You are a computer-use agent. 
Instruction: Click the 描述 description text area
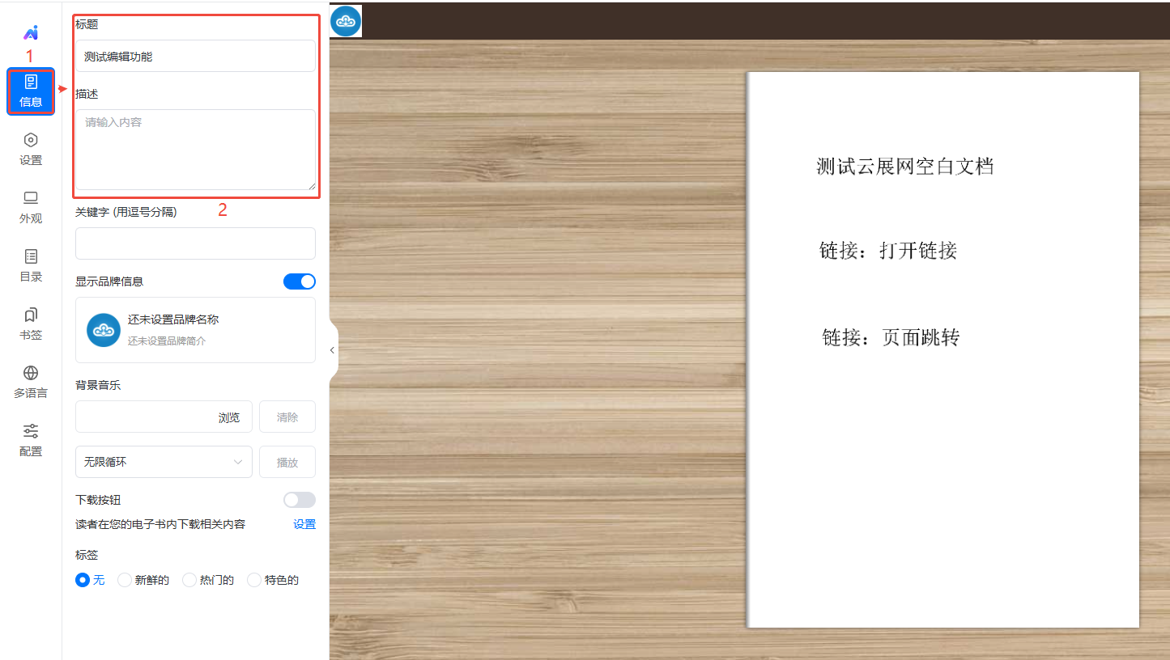(195, 150)
